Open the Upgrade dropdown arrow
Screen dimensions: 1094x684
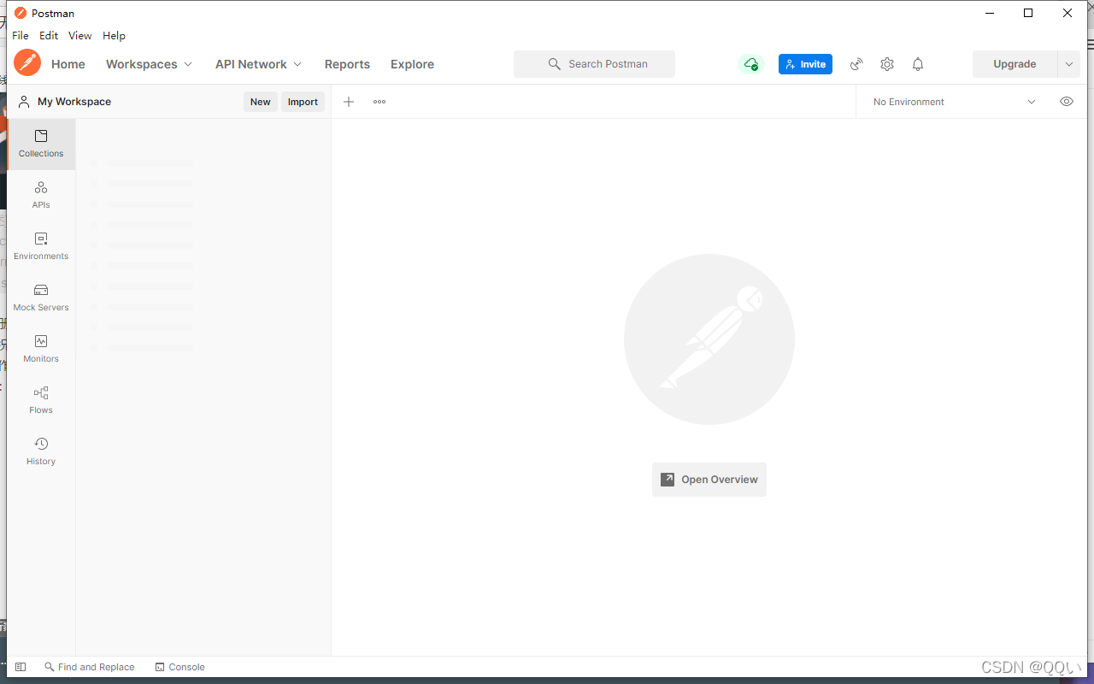1069,64
